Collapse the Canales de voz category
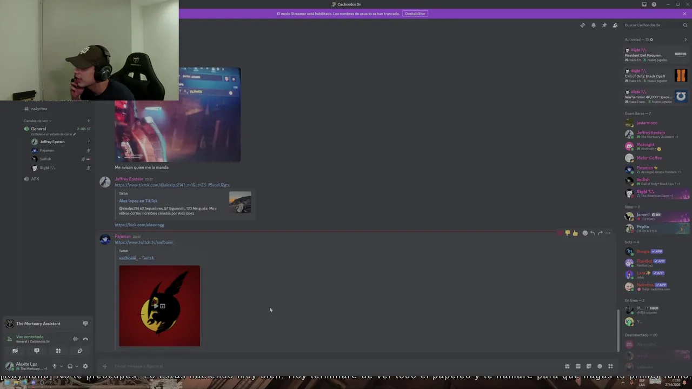The width and height of the screenshot is (692, 389). pyautogui.click(x=36, y=121)
